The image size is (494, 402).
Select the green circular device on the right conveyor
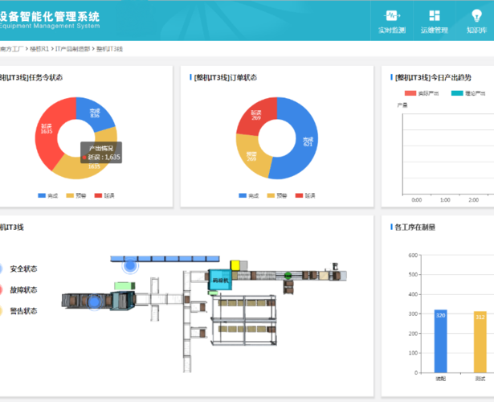288,276
